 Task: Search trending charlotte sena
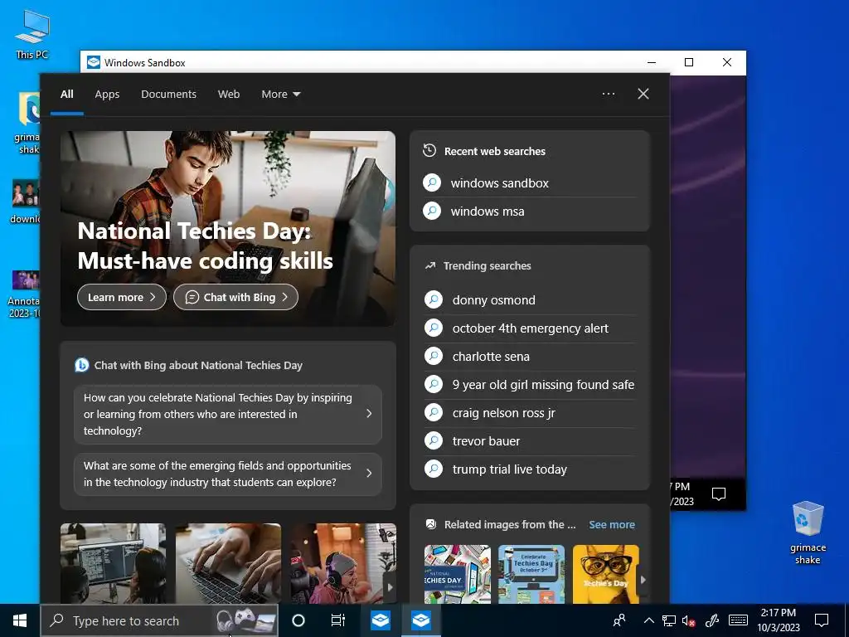[x=530, y=357]
